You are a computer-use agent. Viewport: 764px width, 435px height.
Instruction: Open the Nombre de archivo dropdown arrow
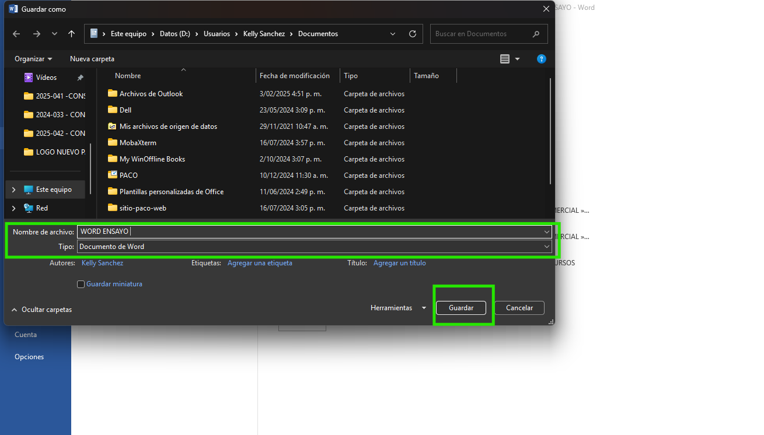(547, 232)
